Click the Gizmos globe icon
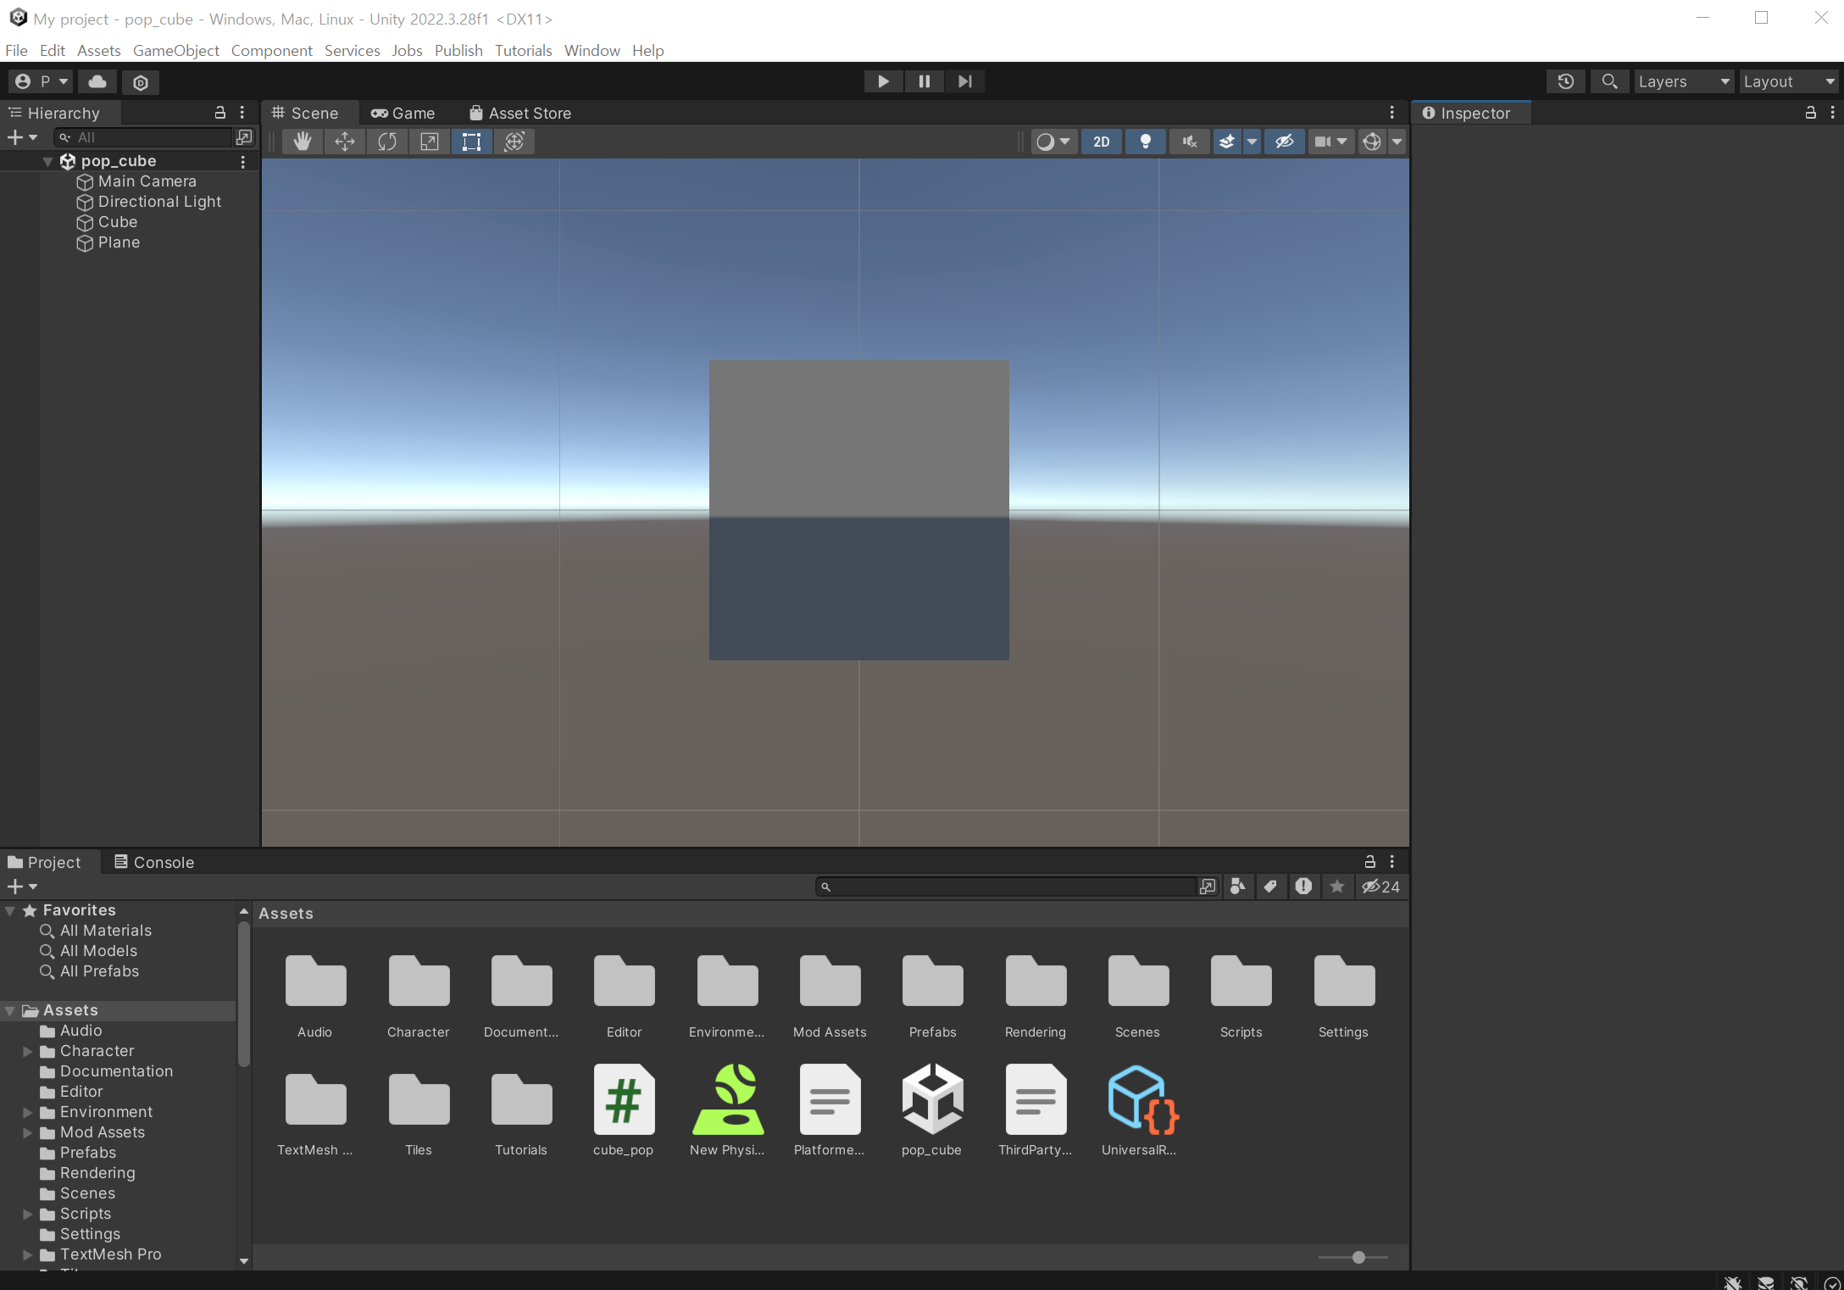The height and width of the screenshot is (1290, 1844). [1372, 142]
